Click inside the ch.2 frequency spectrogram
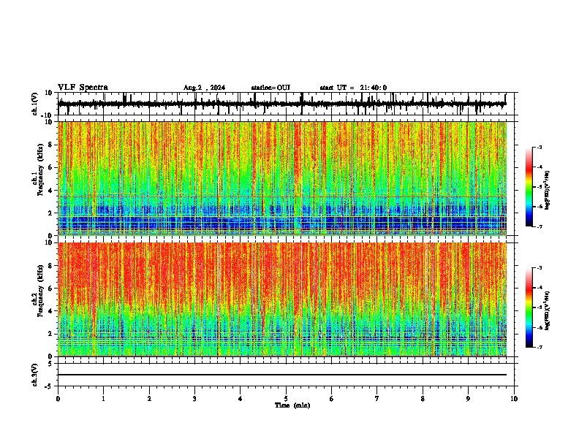579x447 pixels. pos(282,299)
